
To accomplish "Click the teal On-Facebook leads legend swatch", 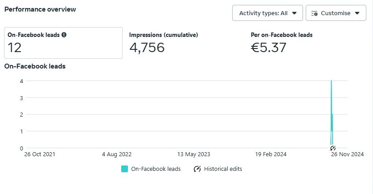I will 125,169.
